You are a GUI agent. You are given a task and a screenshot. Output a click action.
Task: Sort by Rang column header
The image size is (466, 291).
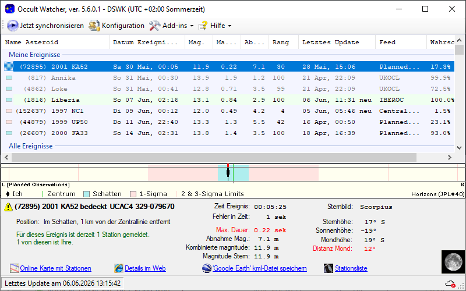pyautogui.click(x=284, y=42)
